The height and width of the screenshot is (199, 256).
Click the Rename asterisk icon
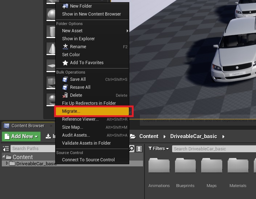[65, 47]
